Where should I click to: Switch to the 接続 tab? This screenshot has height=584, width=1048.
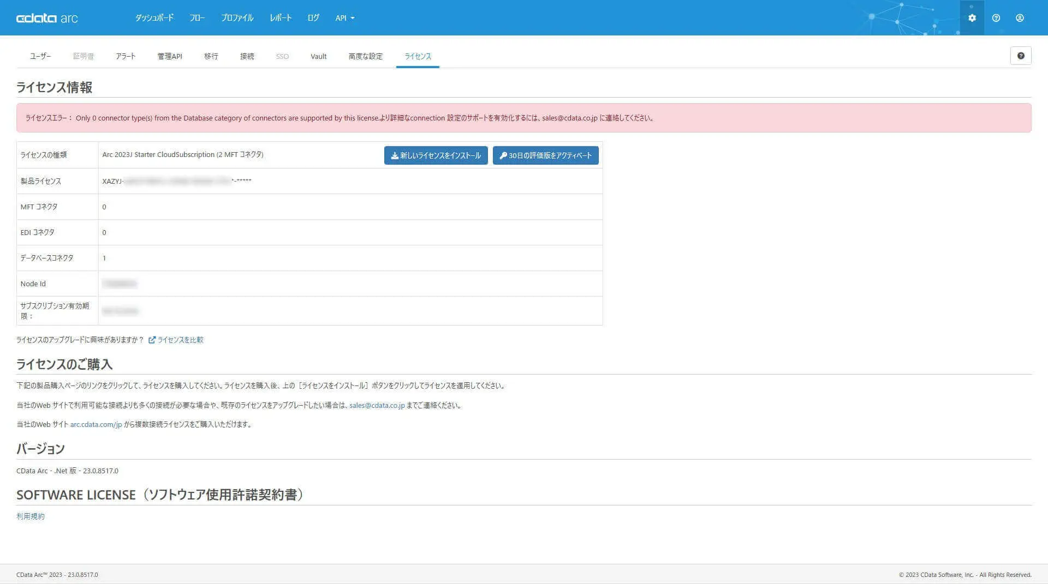click(247, 56)
